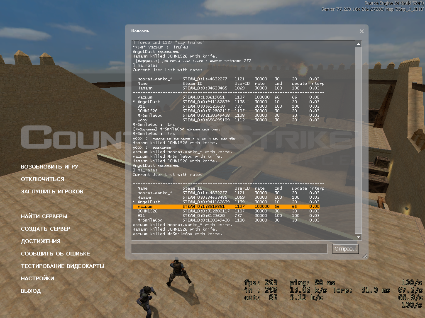Image resolution: width=425 pixels, height=318 pixels.
Task: Click the highlighted vacuum row in console
Action: coord(226,207)
